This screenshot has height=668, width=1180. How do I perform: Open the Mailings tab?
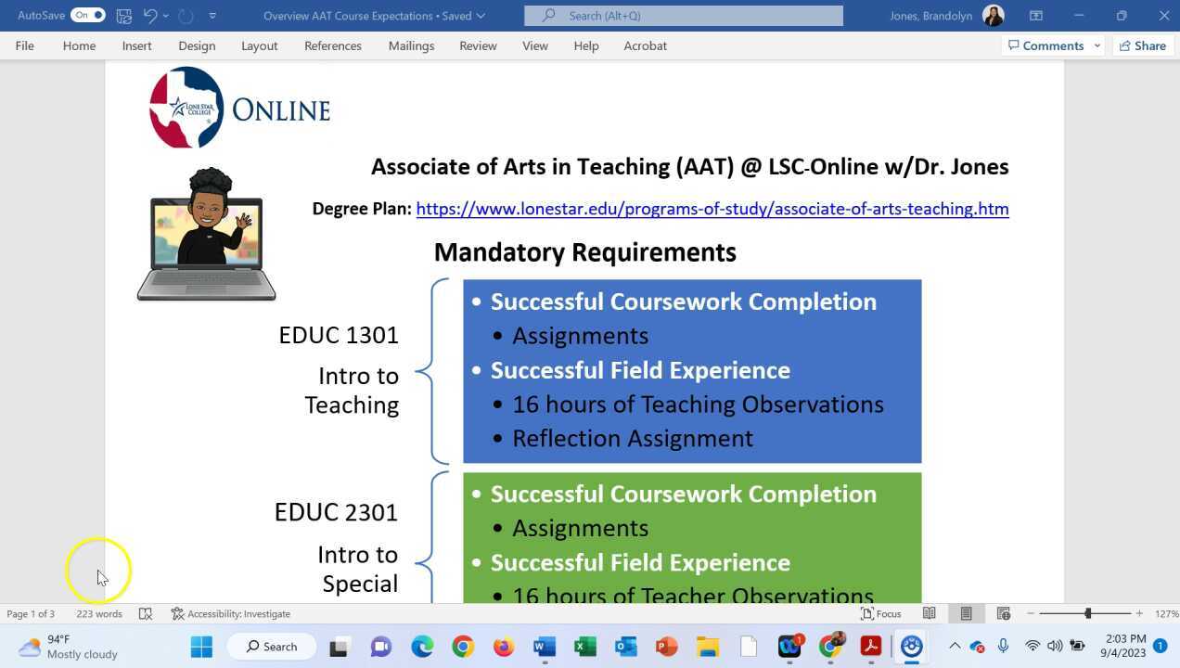point(411,45)
